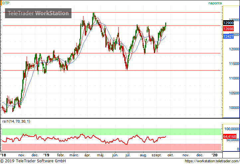Click the OTP ticker symbol label

coord(6,3)
